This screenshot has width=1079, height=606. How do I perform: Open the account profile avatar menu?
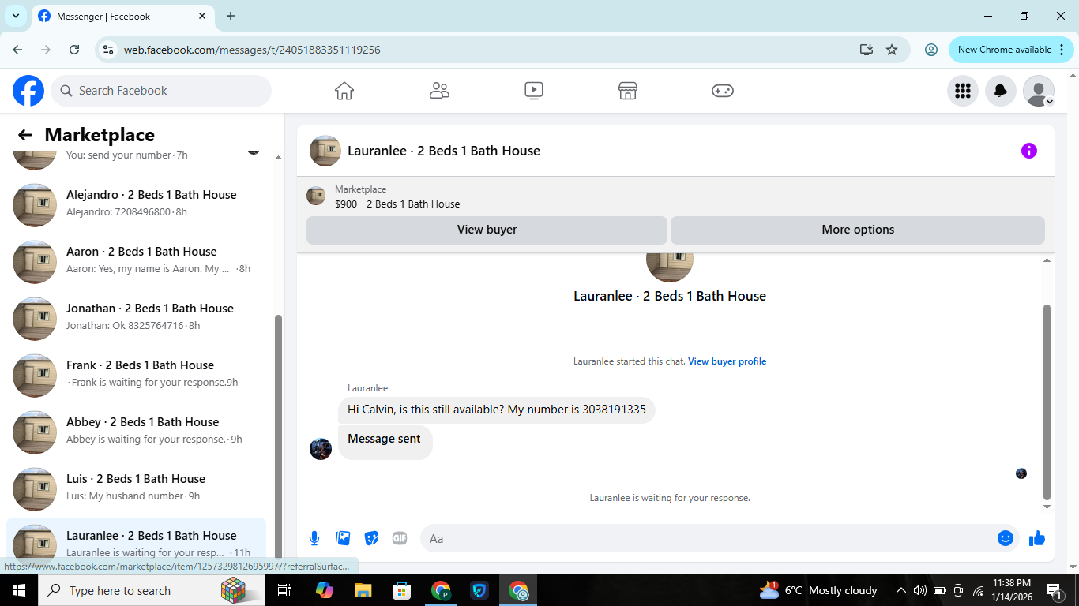(1039, 91)
